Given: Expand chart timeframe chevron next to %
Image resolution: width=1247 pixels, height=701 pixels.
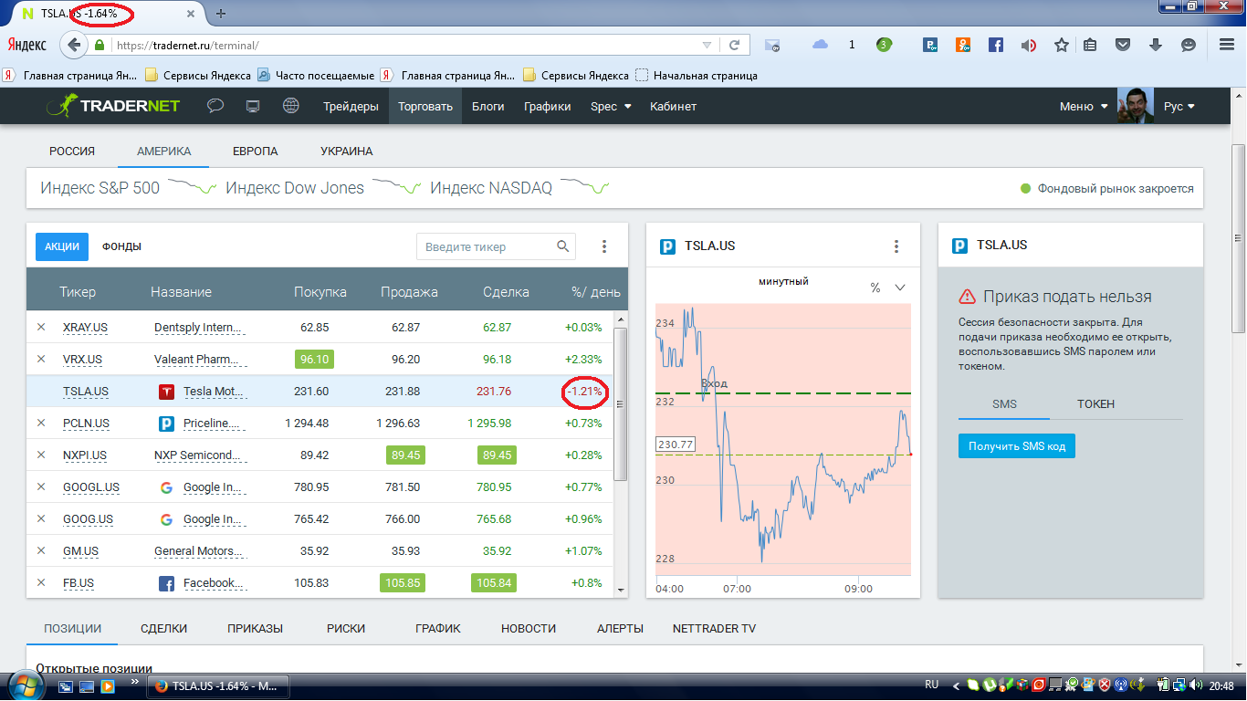Looking at the screenshot, I should (x=900, y=288).
